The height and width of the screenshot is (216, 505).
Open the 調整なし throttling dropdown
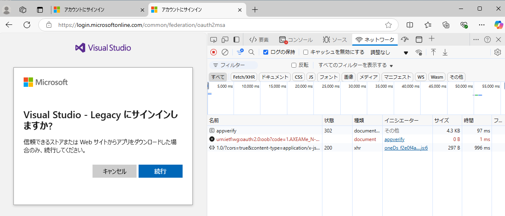point(389,52)
